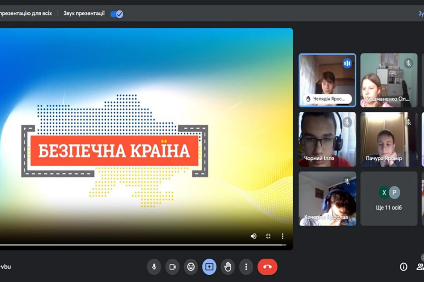Viewport: 424px width, 282px height.
Task: Open emoji reactions button
Action: 191,267
